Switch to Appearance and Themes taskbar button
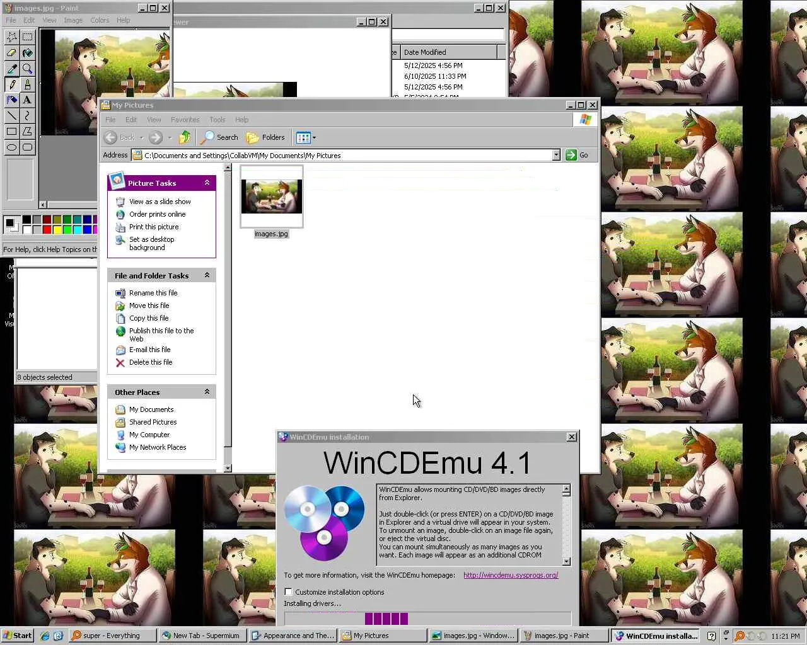807x645 pixels. (x=293, y=636)
